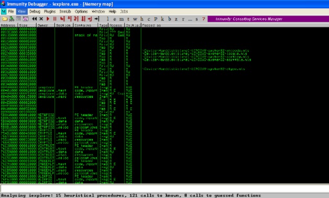Viewport: 329px width, 198px height.
Task: Show executable modules with the 'e' icon
Action: pos(115,19)
